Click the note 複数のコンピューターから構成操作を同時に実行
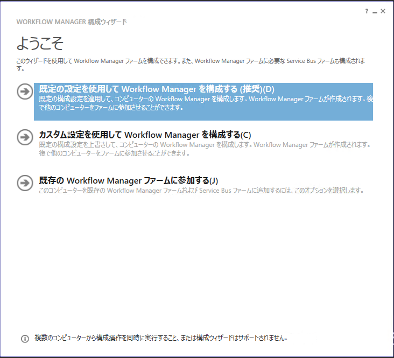This screenshot has width=394, height=358. tap(161, 338)
